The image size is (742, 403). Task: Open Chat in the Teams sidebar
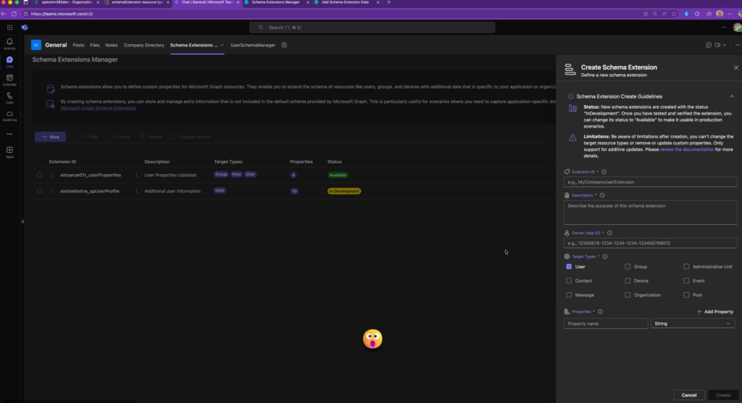pos(9,62)
